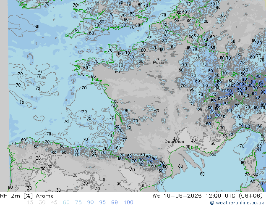The image size is (266, 206).
Task: Click the 'RH 2m [%] Arome' map title
Action: coord(27,196)
